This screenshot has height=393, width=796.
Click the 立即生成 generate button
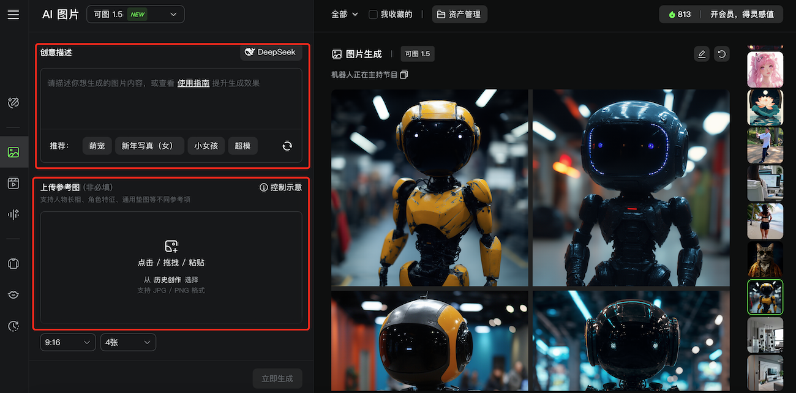(x=277, y=378)
